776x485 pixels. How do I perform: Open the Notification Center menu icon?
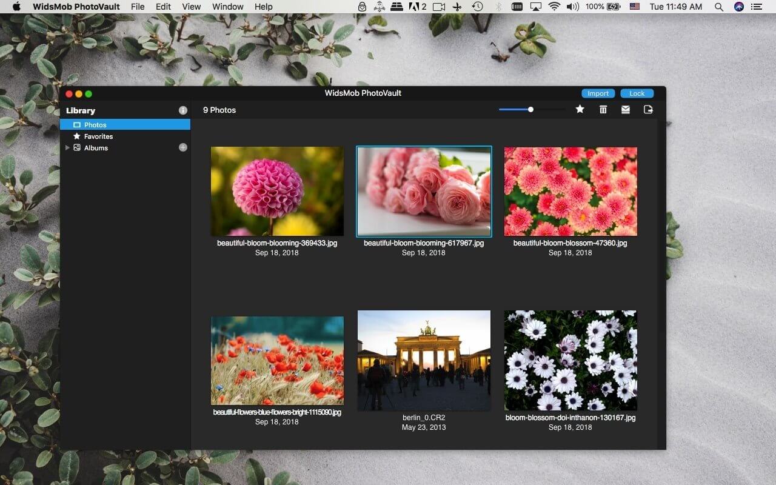click(755, 7)
